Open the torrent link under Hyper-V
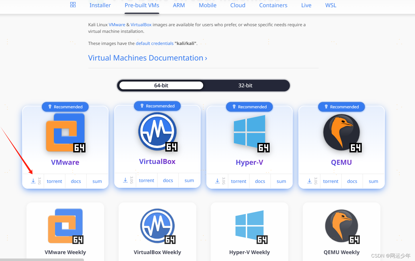 pyautogui.click(x=239, y=181)
